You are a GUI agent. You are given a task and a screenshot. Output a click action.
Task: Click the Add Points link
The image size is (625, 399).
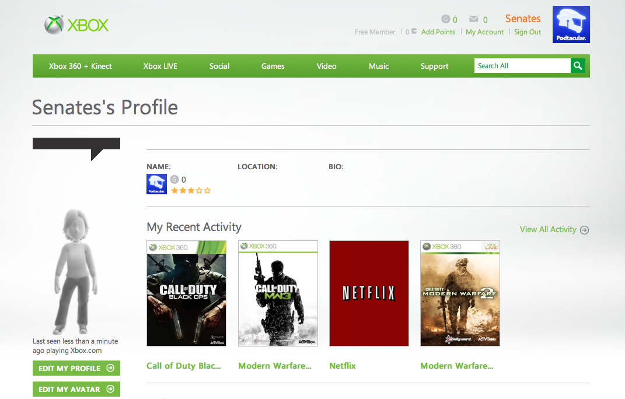(x=438, y=32)
